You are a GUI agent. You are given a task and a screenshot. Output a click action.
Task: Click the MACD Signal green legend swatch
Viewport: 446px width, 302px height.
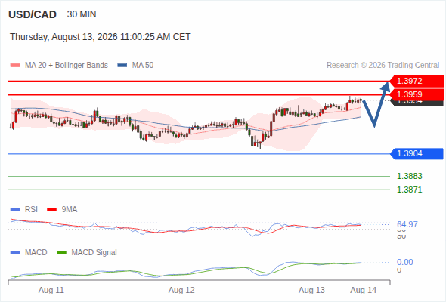61,253
